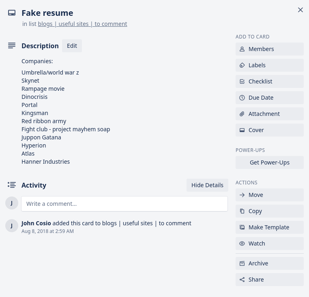Click the box icon on Archive
This screenshot has width=309, height=297.
pyautogui.click(x=242, y=263)
